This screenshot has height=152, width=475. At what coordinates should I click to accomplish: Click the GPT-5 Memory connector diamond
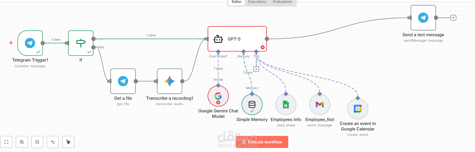(244, 52)
